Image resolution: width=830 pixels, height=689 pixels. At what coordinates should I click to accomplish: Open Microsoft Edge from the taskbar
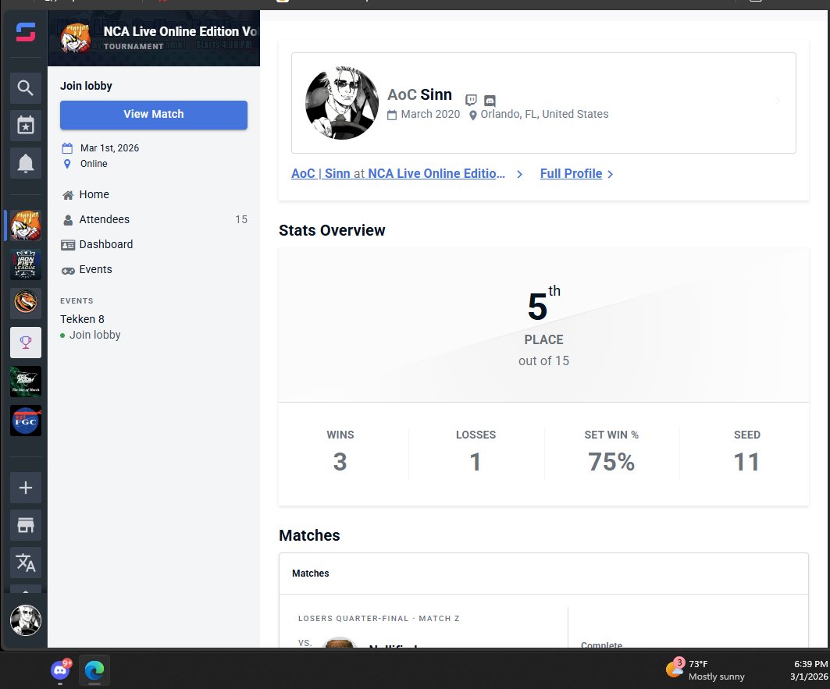coord(94,670)
